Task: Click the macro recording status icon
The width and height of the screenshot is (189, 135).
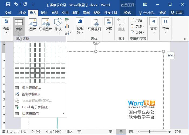Action: (x=79, y=132)
